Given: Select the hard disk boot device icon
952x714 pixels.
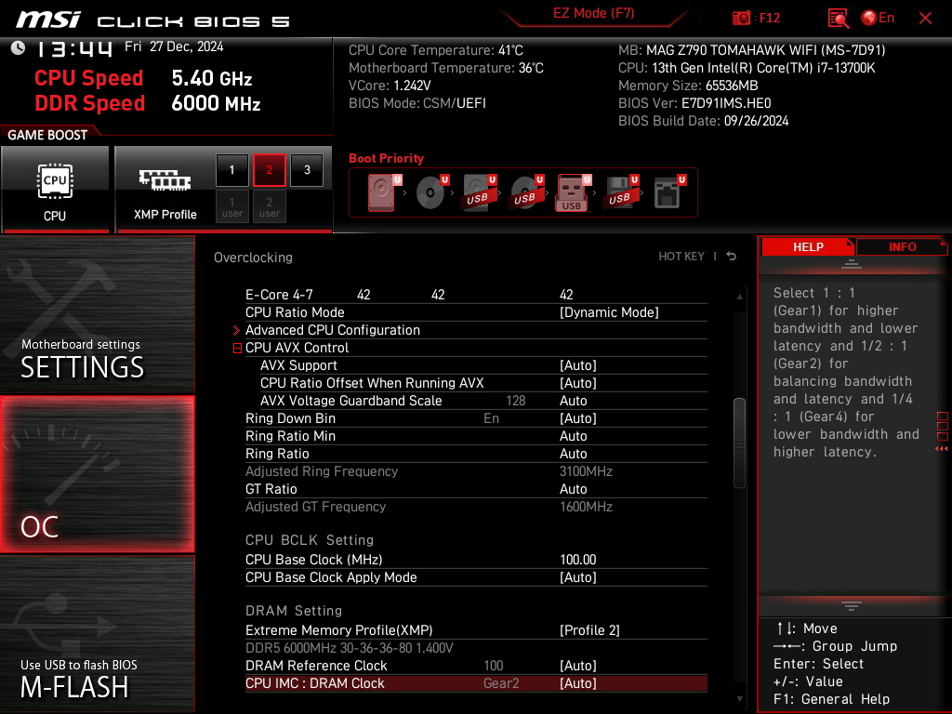Looking at the screenshot, I should (383, 192).
